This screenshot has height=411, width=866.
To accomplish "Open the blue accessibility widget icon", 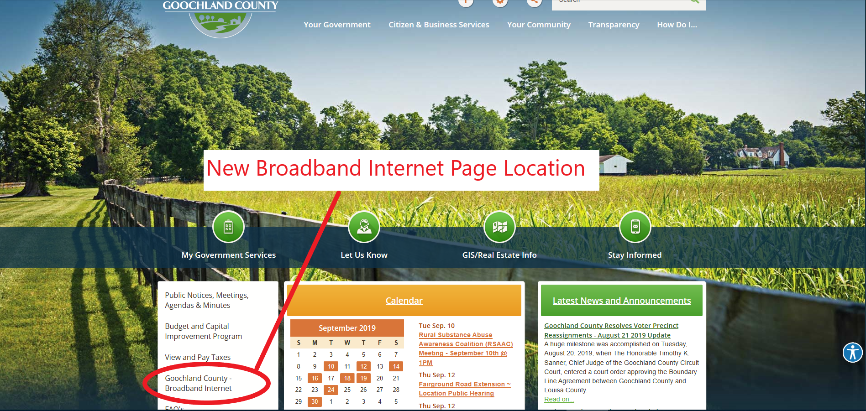I will pos(853,353).
